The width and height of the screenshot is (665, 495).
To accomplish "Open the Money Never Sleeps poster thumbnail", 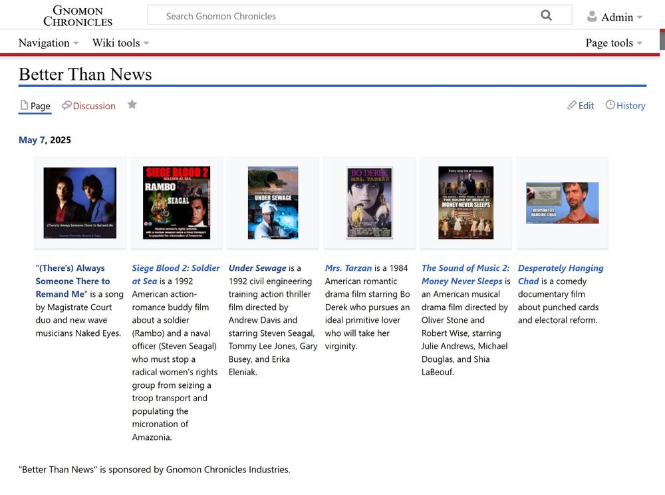I will tap(465, 203).
